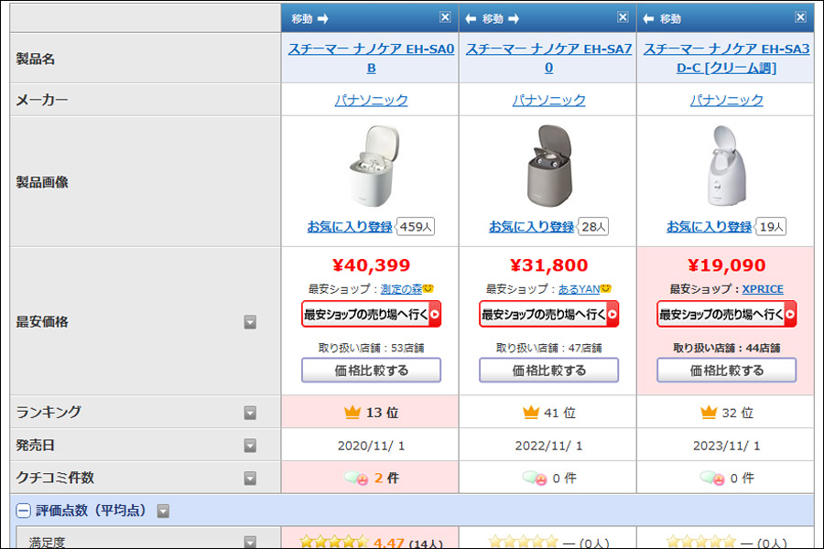Image resolution: width=824 pixels, height=549 pixels.
Task: Remove the EH-SA70 column with its X icon
Action: tap(623, 17)
